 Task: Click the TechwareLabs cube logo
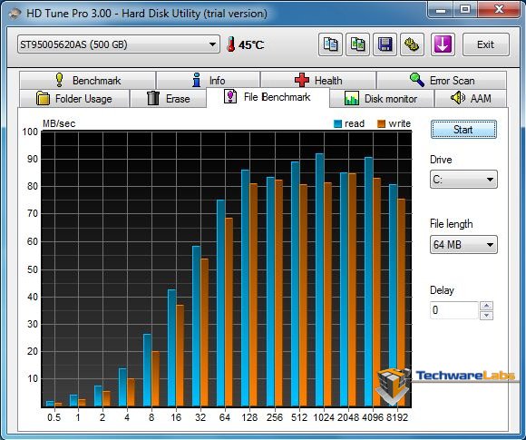394,386
